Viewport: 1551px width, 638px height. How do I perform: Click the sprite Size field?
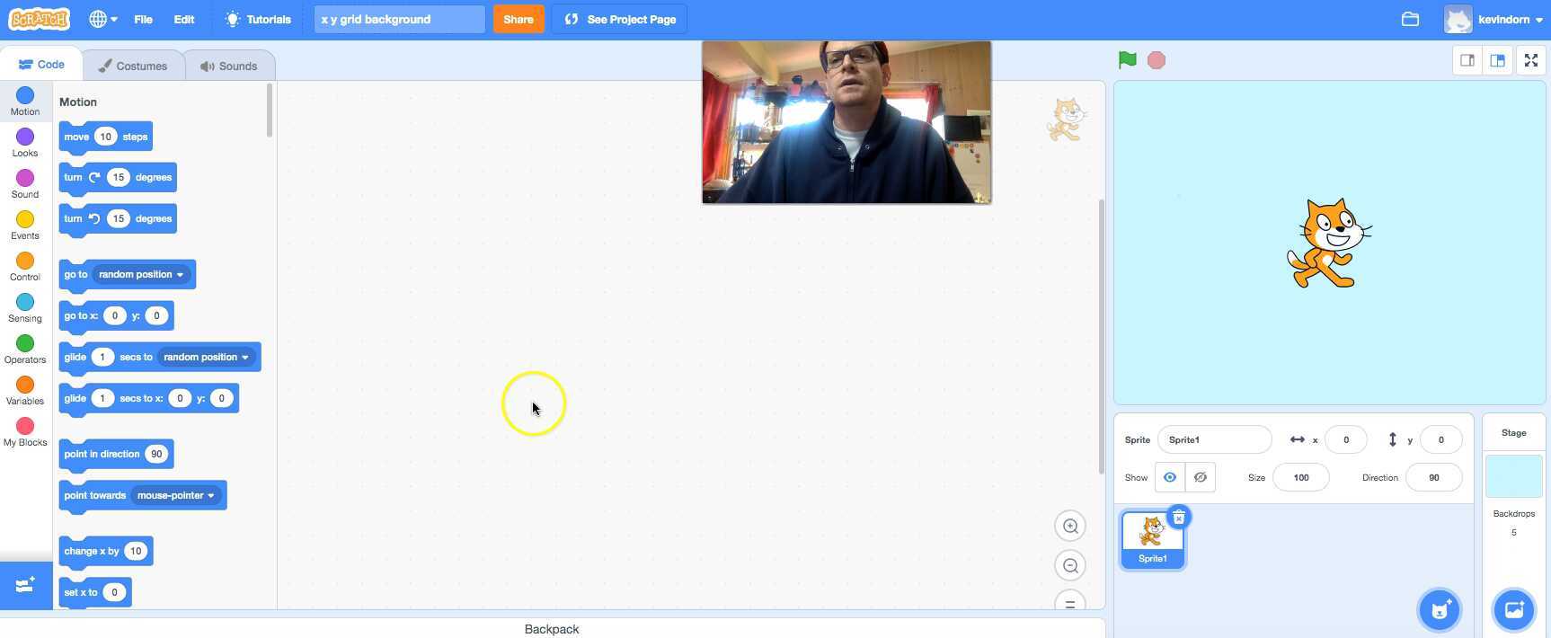(1300, 477)
